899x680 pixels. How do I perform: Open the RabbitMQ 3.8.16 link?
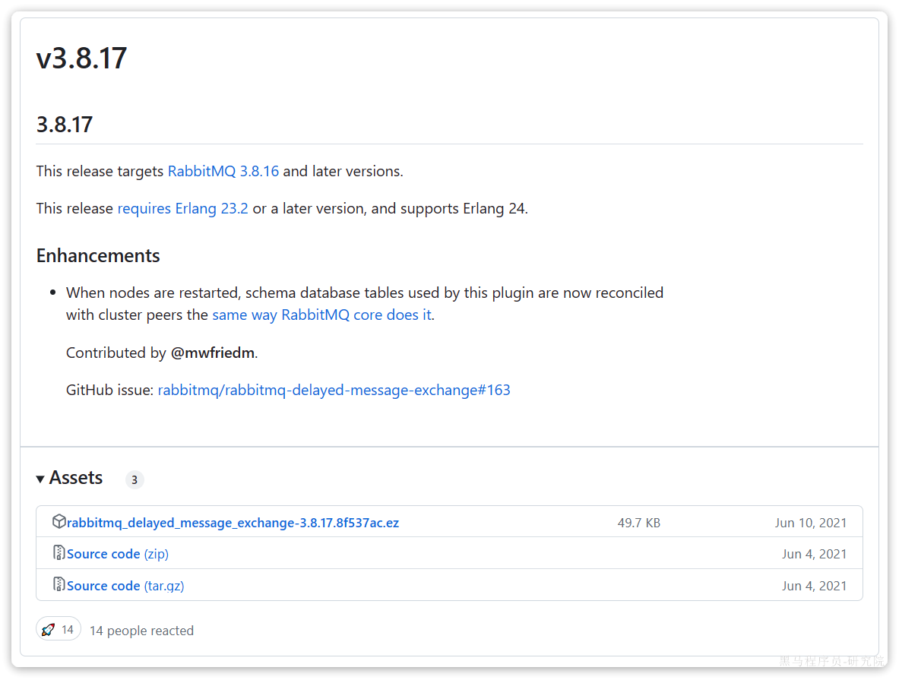click(223, 171)
